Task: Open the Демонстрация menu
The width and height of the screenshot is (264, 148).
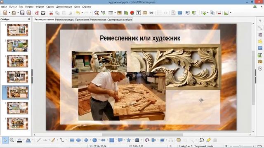Action: pyautogui.click(x=64, y=7)
